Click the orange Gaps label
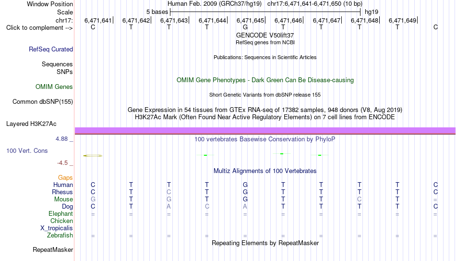The image size is (456, 261). point(65,177)
